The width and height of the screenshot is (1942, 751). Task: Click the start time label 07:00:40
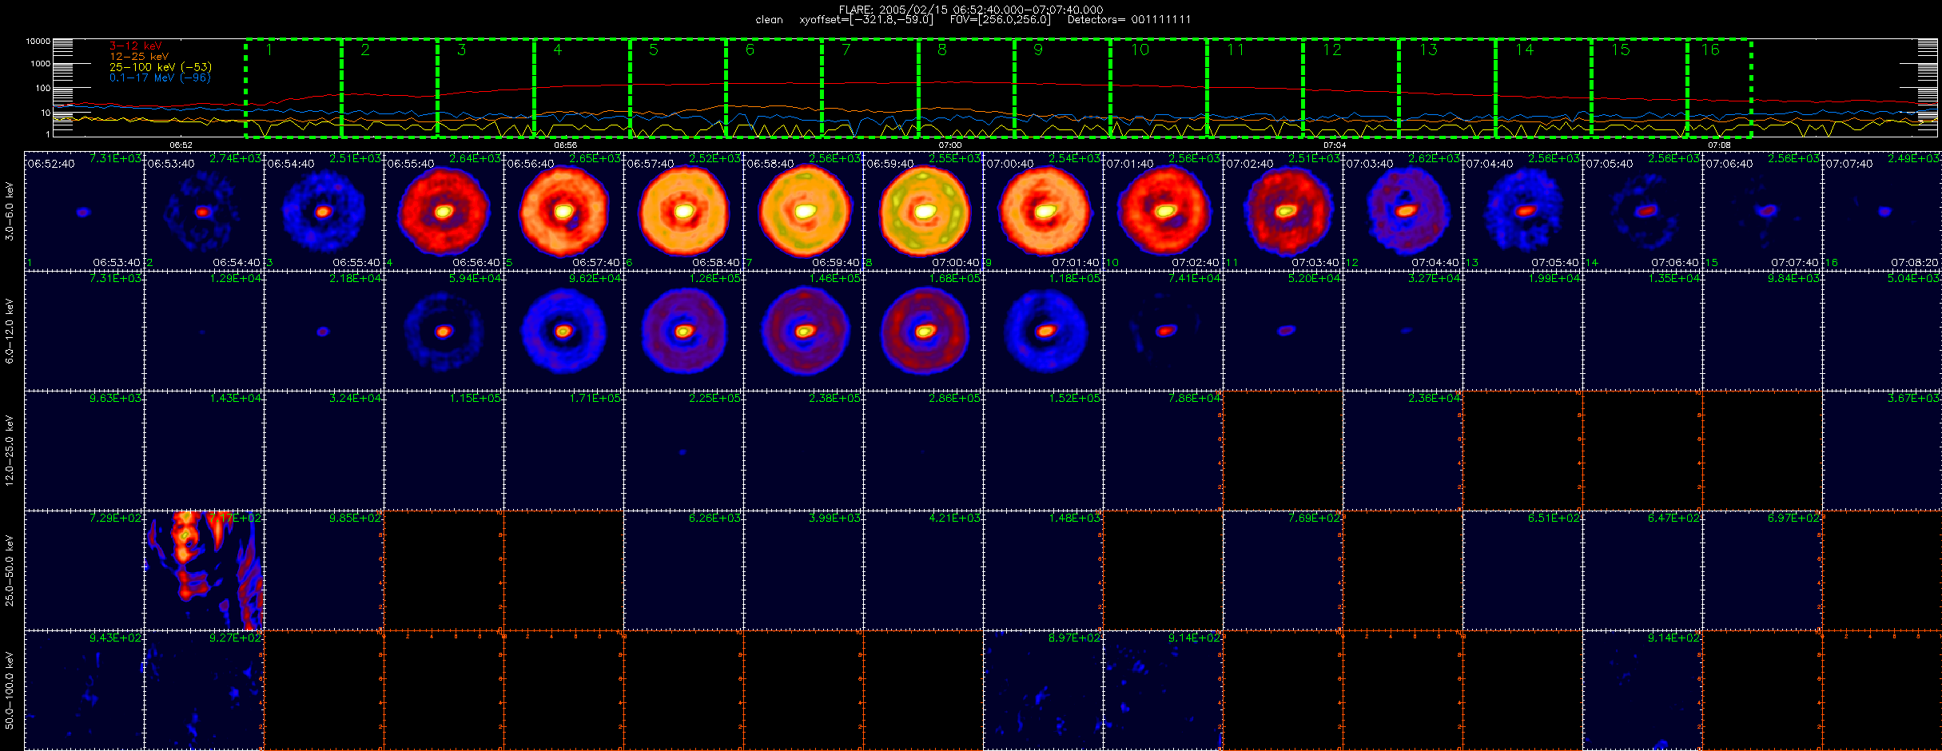coord(1009,163)
